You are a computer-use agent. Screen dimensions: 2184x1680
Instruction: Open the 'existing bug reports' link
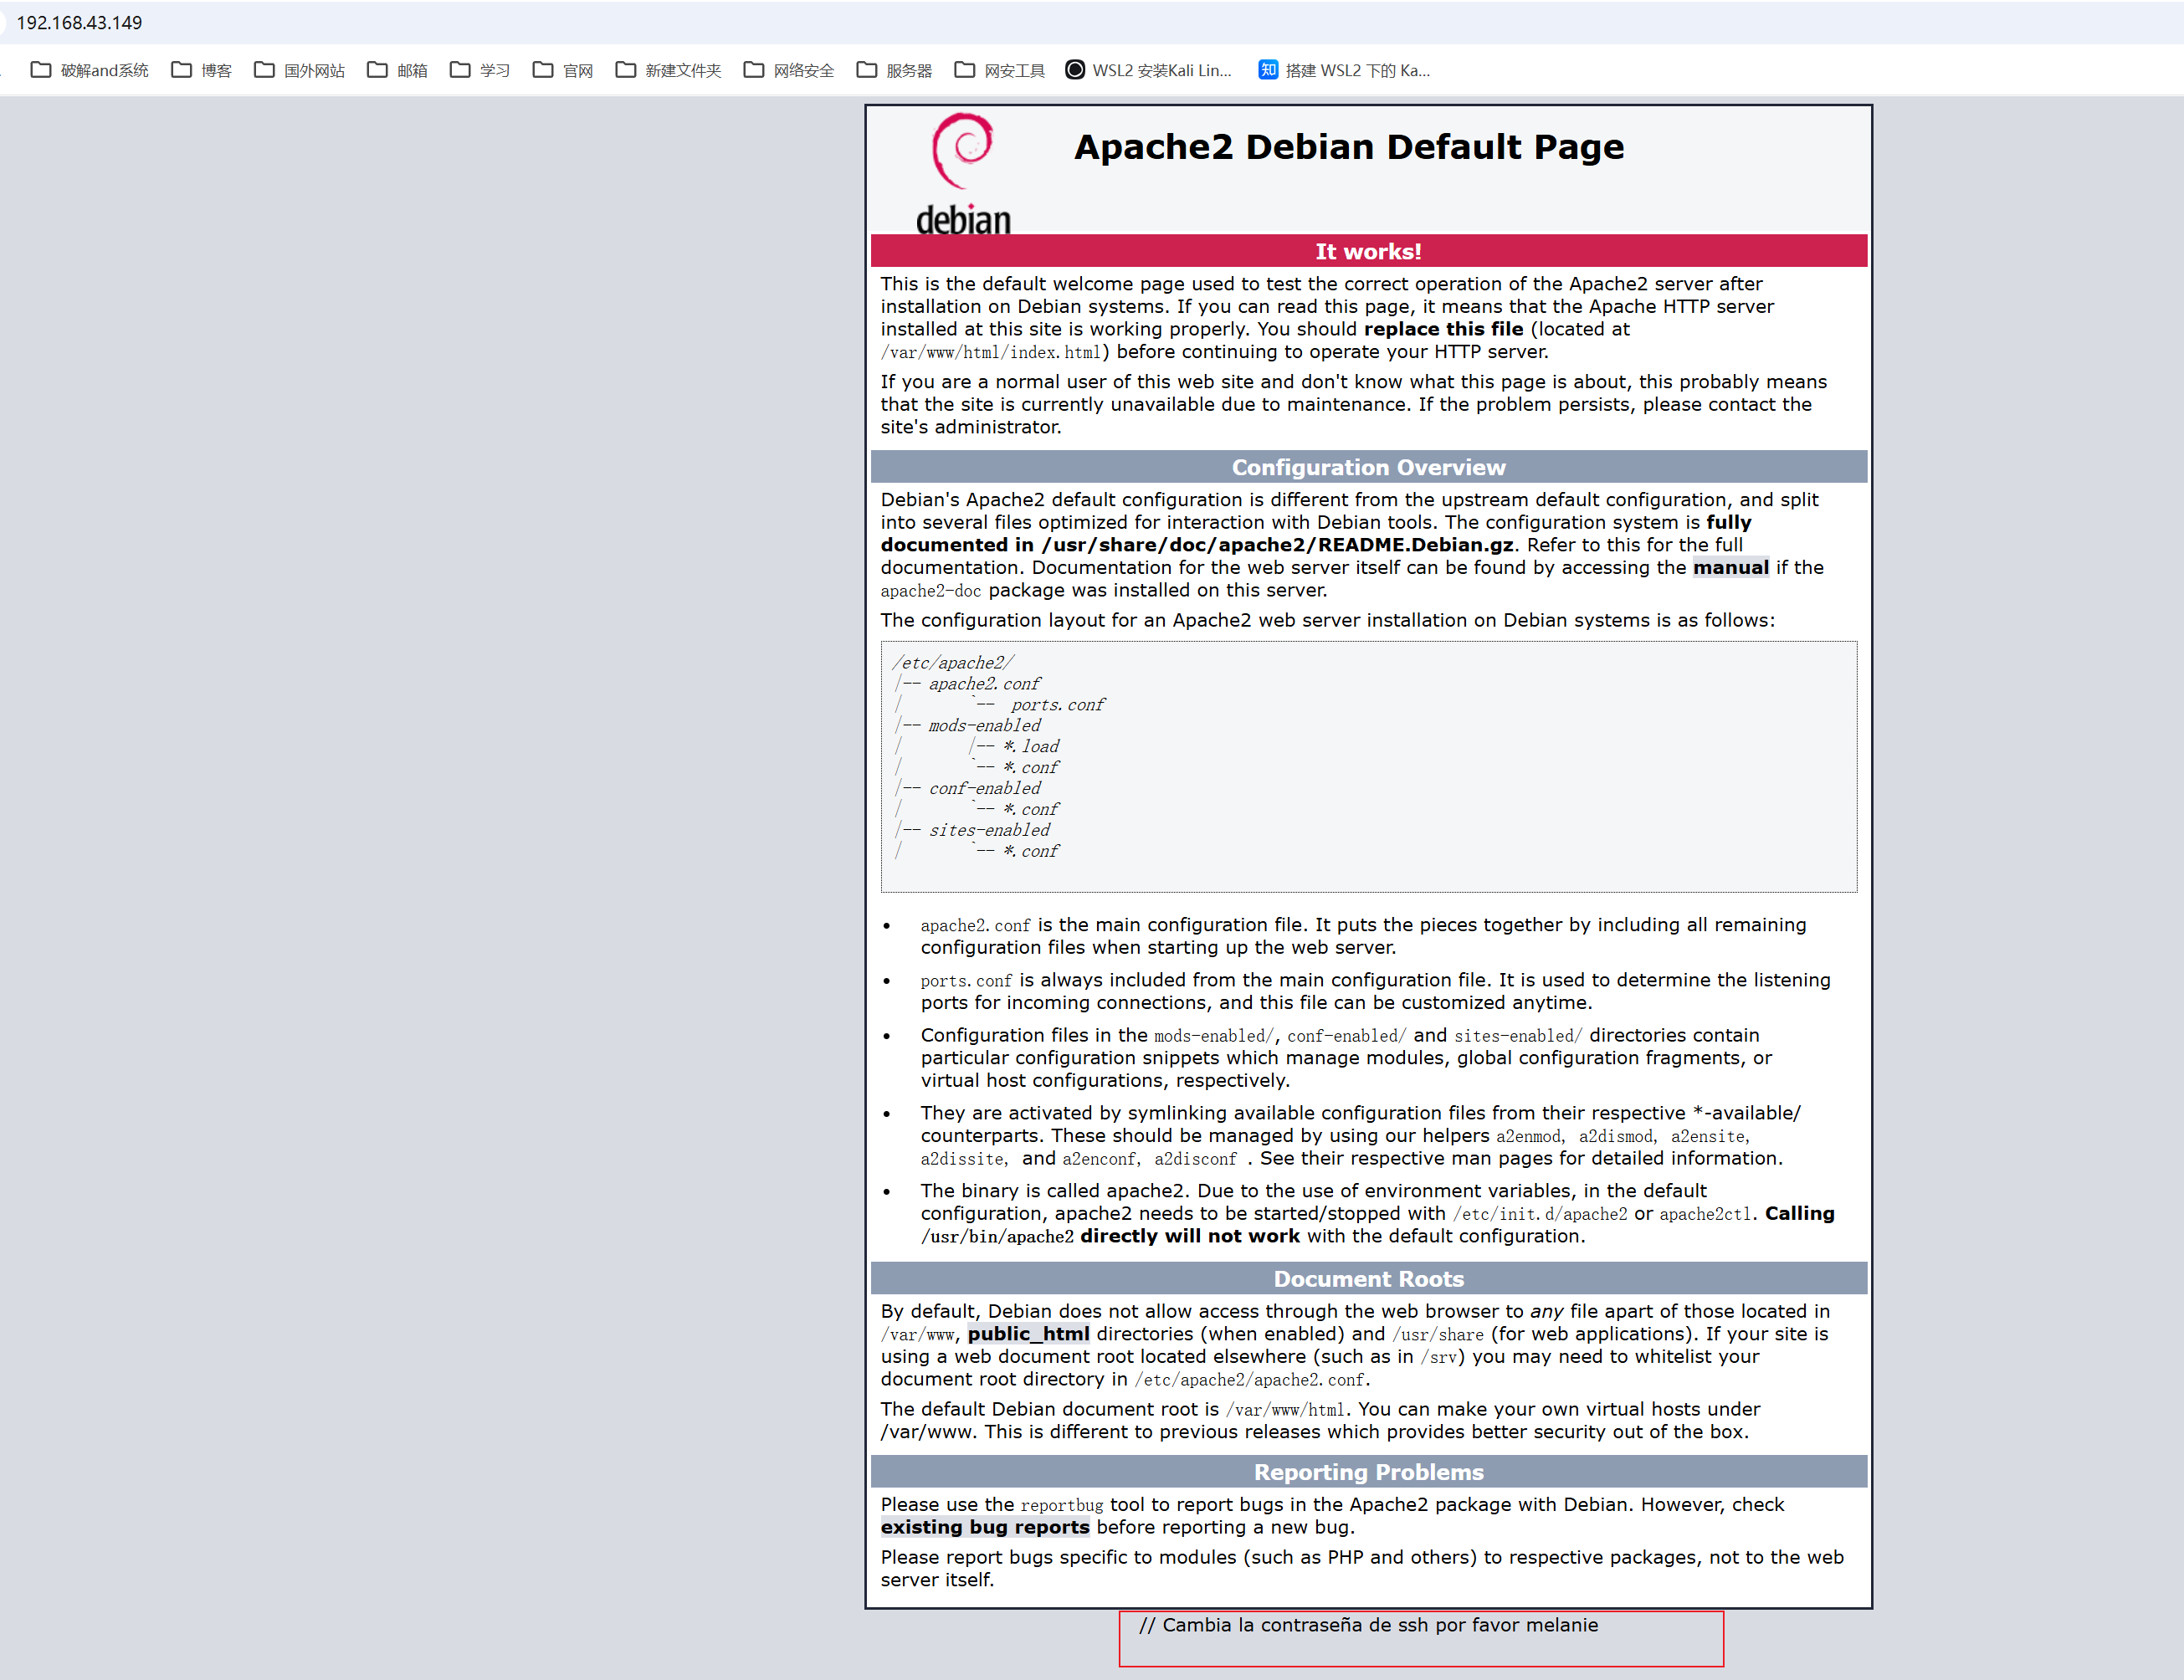(985, 1527)
